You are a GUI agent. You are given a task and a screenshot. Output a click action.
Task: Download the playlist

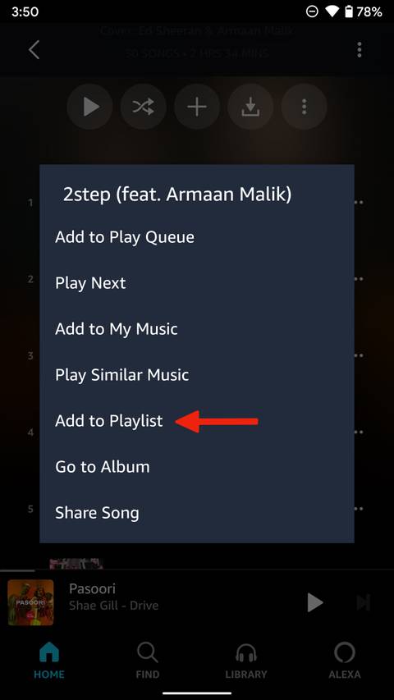(x=250, y=108)
